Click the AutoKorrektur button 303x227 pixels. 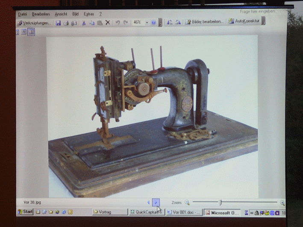pos(244,21)
